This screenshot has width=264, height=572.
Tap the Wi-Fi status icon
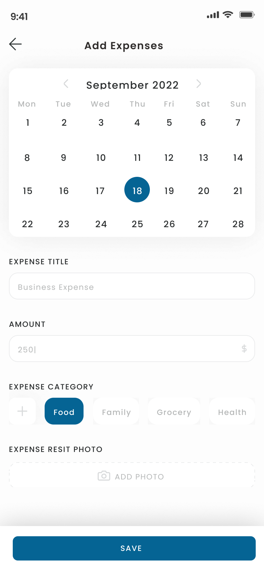[x=228, y=15]
